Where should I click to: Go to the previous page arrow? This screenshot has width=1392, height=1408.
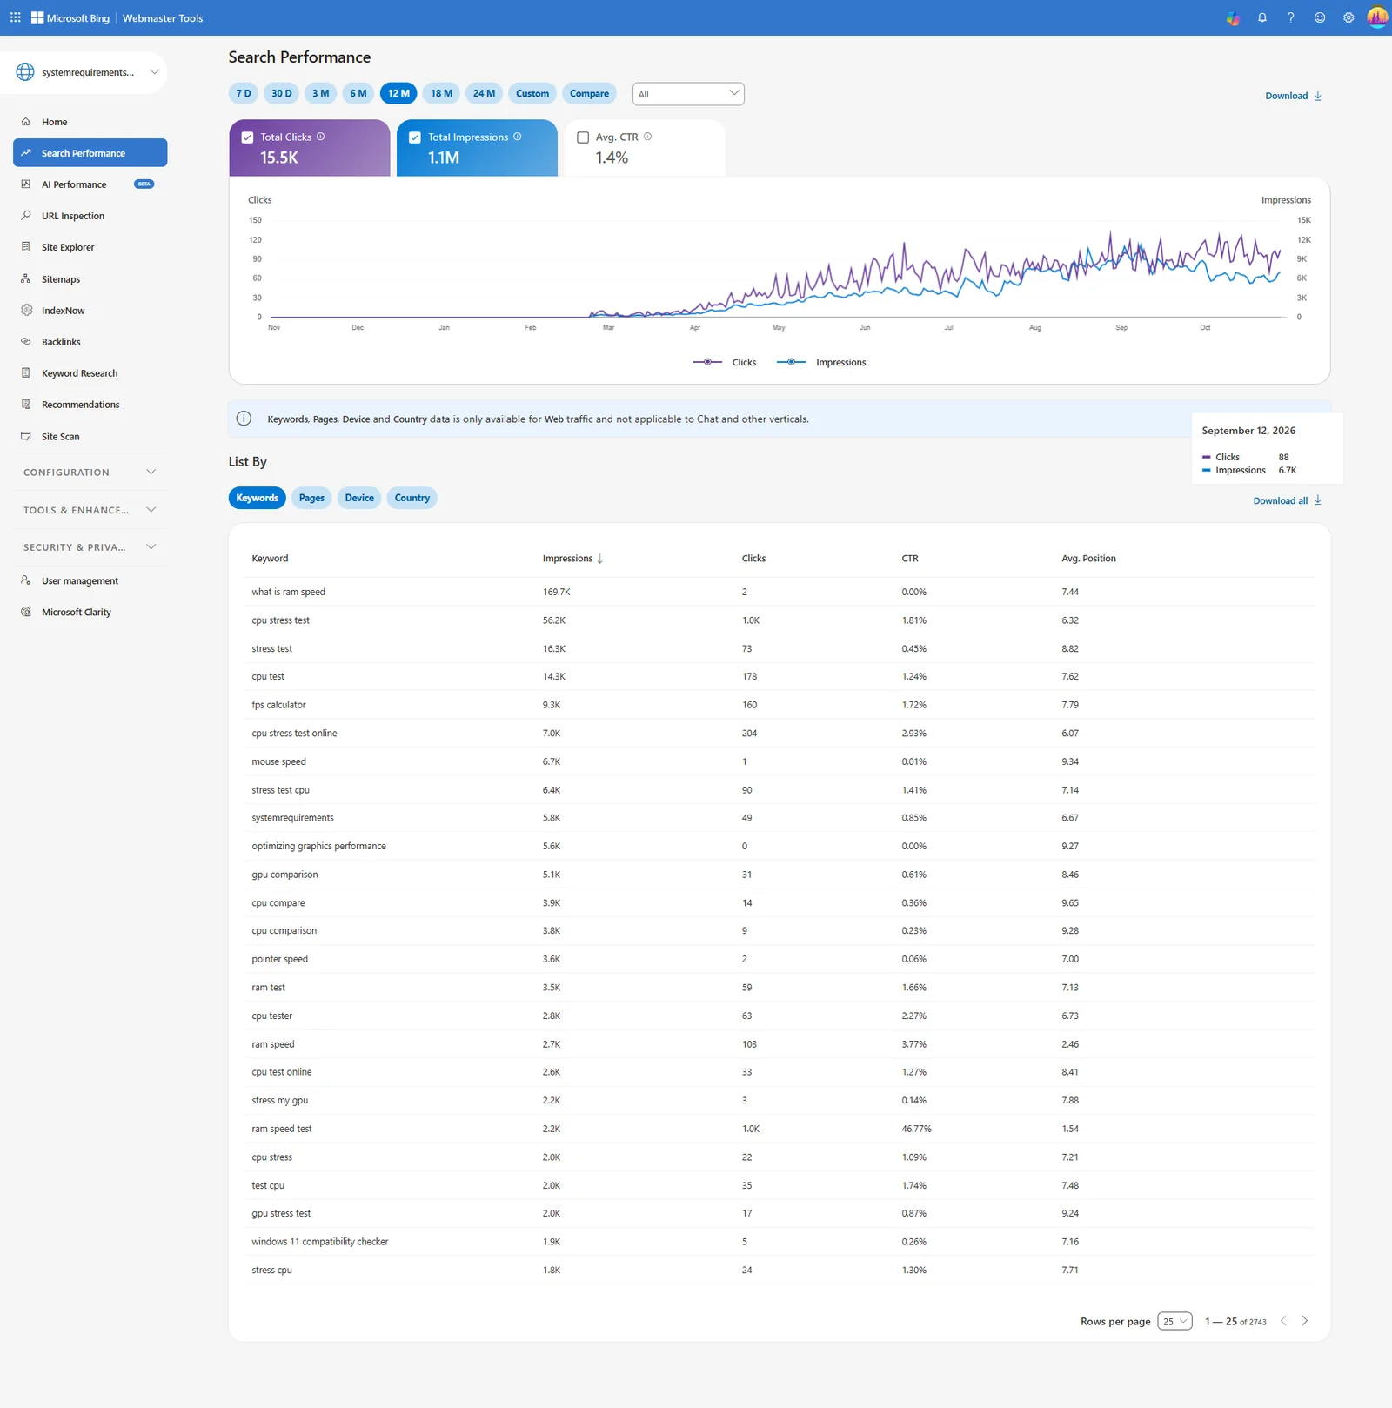tap(1283, 1321)
